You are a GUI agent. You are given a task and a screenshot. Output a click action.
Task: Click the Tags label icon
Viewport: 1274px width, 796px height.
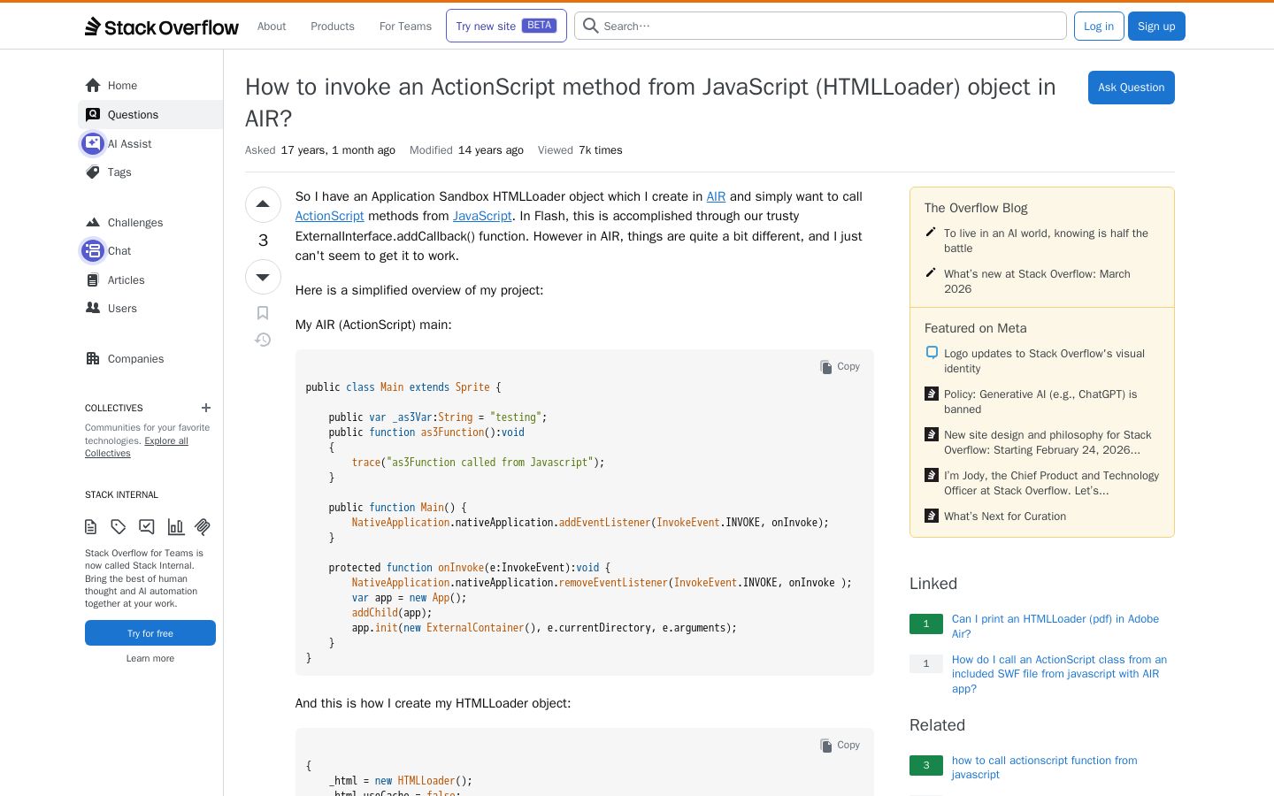coord(93,172)
